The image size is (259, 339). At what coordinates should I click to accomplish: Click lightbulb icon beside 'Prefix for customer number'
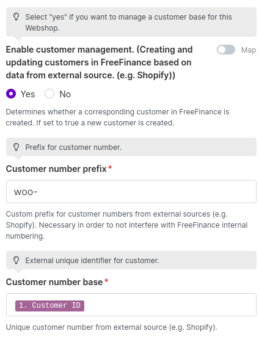coord(16,147)
